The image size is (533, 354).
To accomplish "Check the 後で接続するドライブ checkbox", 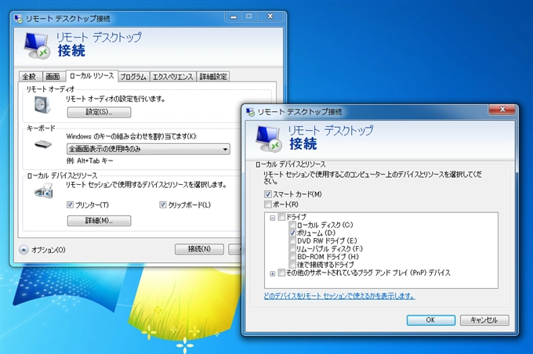I will coord(292,264).
